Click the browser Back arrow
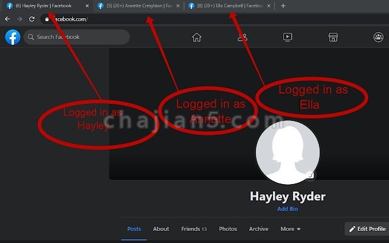 [7, 19]
